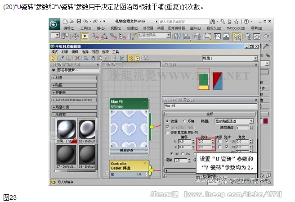
Task: Select the UV radio button
Action: [x=171, y=154]
